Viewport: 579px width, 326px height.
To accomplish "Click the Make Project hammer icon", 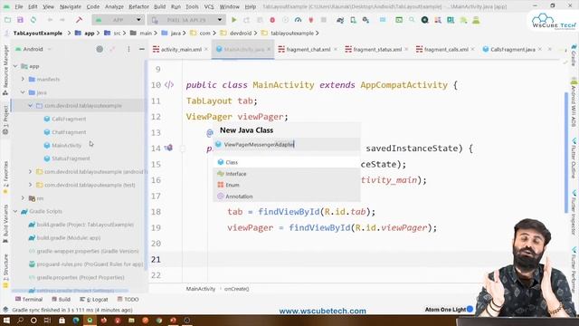I will pyautogui.click(x=79, y=20).
